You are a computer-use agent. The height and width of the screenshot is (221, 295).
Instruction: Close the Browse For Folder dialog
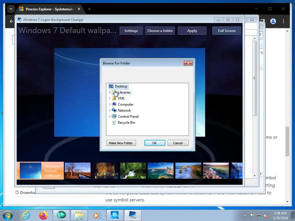click(188, 63)
